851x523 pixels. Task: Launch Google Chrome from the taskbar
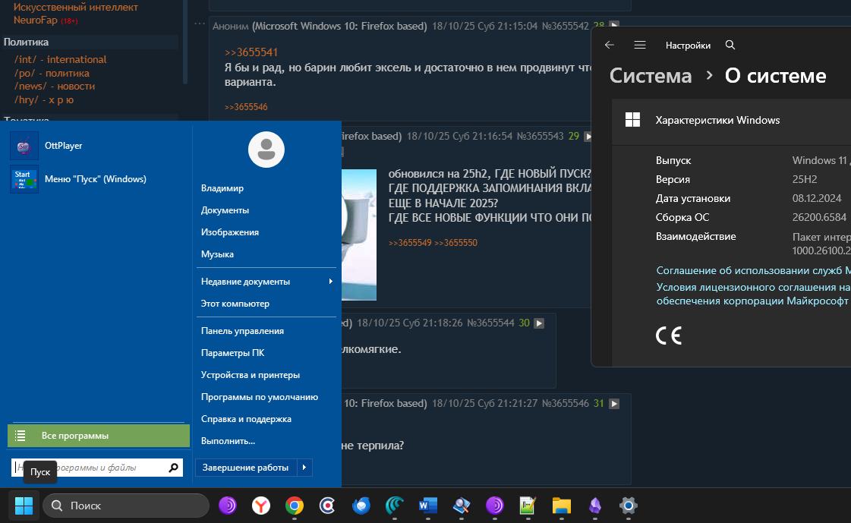pyautogui.click(x=294, y=506)
